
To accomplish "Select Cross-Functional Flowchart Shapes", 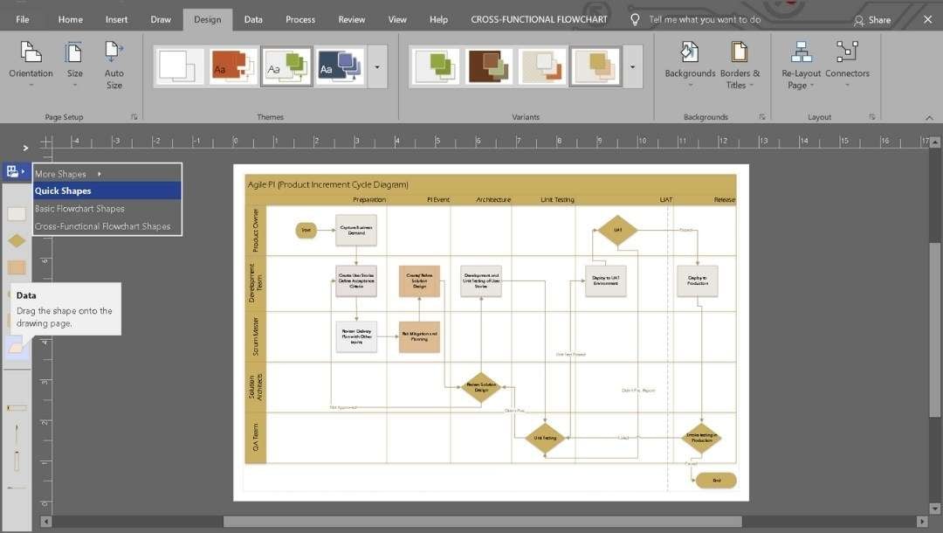I will pyautogui.click(x=106, y=225).
